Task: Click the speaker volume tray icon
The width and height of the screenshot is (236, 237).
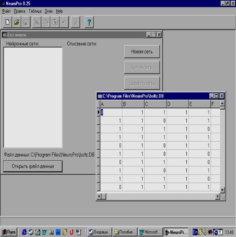Action: pyautogui.click(x=204, y=232)
